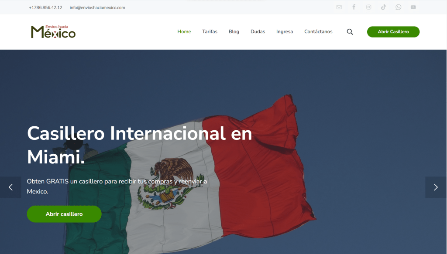447x254 pixels.
Task: Open the Facebook social icon
Action: coord(354,7)
